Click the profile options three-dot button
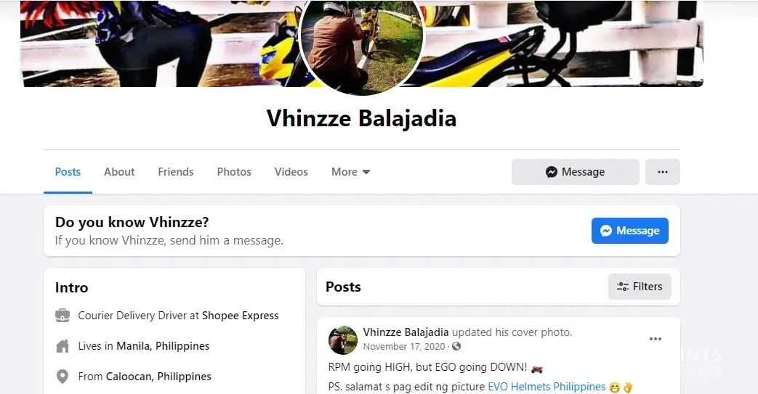 [662, 172]
